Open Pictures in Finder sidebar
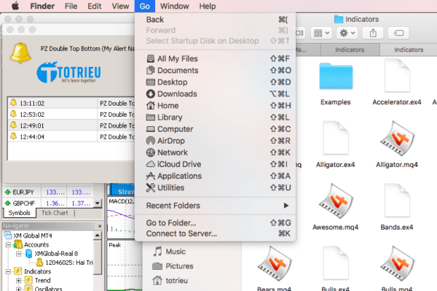This screenshot has width=437, height=291. tap(173, 266)
